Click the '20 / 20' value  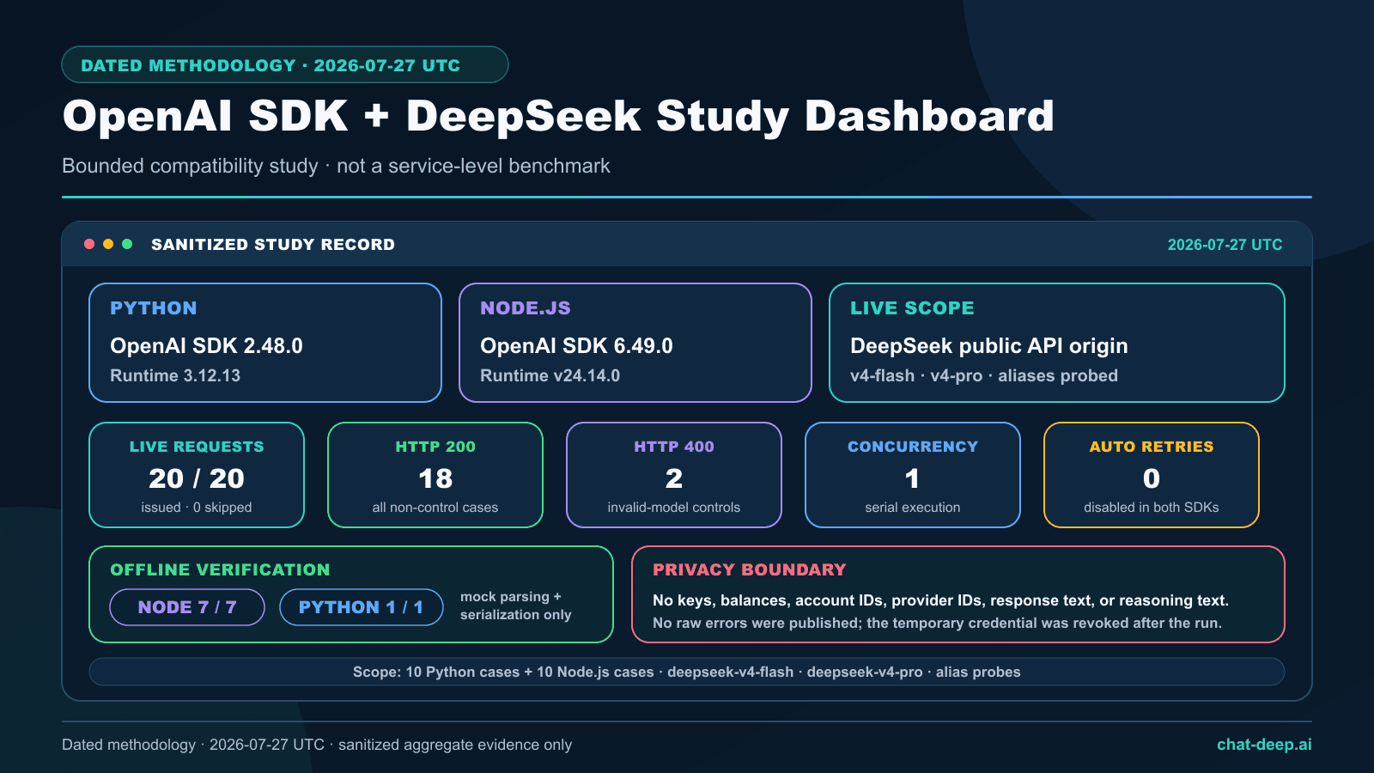(197, 478)
